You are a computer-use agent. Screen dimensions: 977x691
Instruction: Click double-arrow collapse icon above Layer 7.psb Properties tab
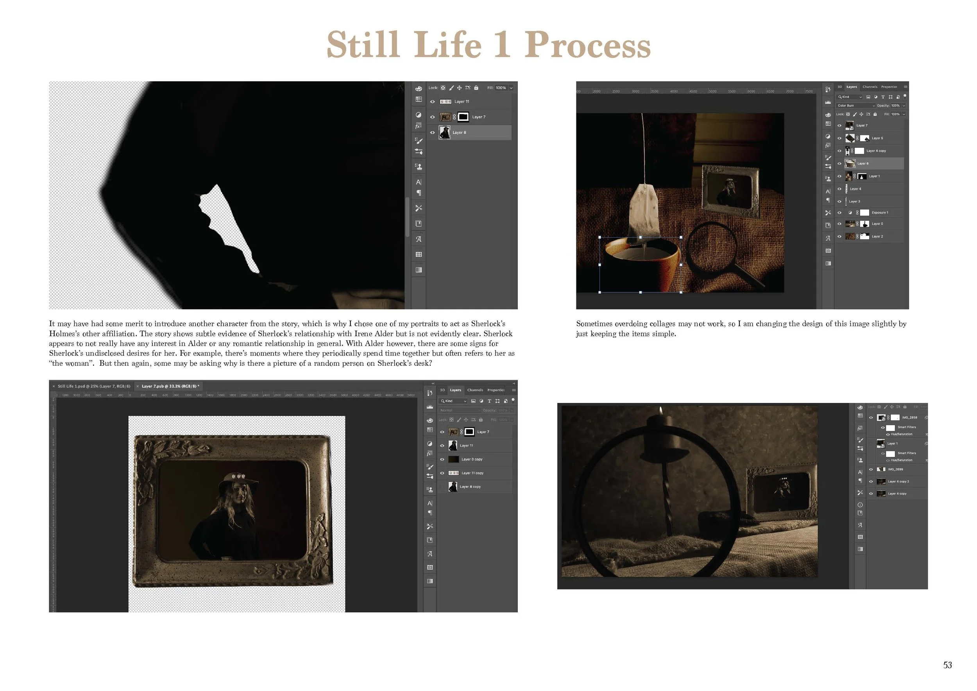[514, 383]
